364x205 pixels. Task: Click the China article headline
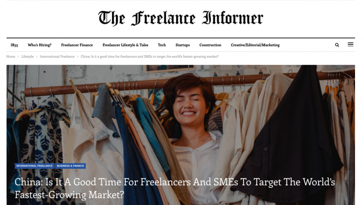175,188
